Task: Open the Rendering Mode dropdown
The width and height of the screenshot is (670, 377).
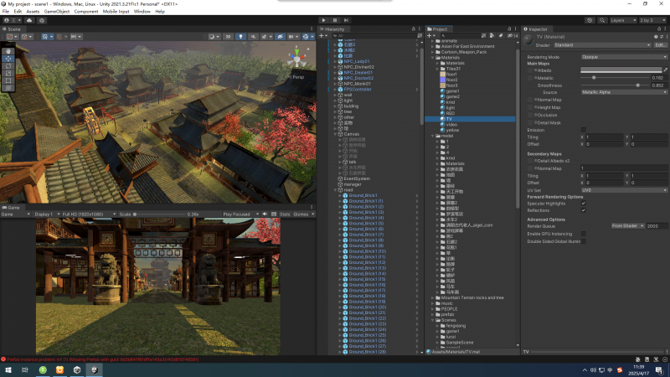Action: (x=623, y=57)
